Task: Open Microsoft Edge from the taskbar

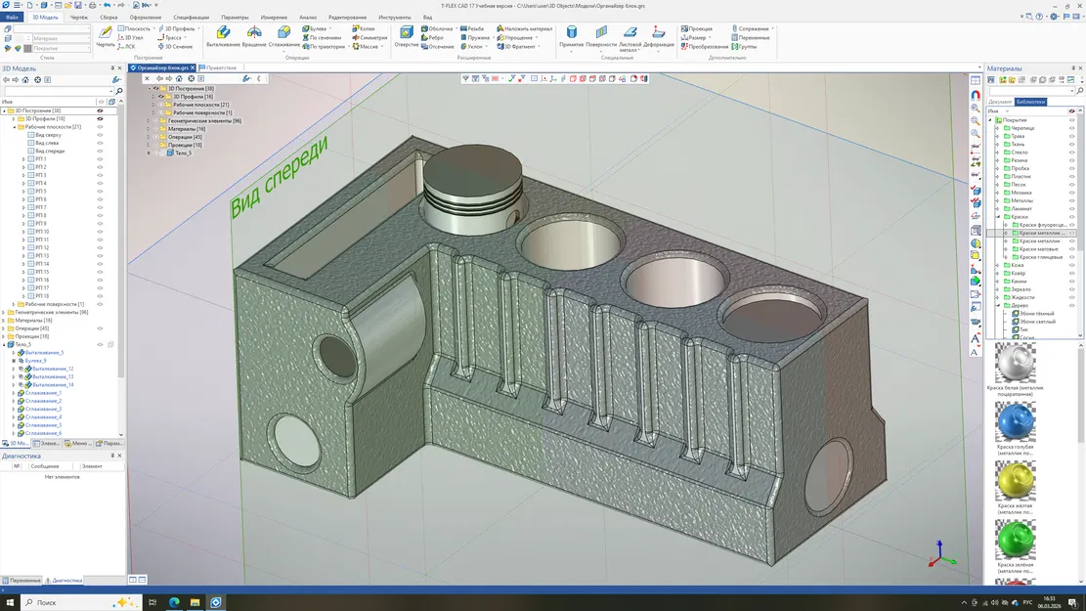Action: [174, 602]
